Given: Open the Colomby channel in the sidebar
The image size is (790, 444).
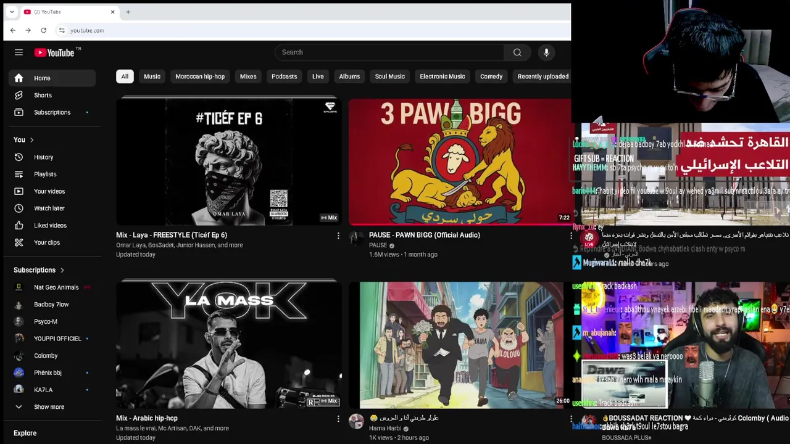Looking at the screenshot, I should (x=52, y=356).
